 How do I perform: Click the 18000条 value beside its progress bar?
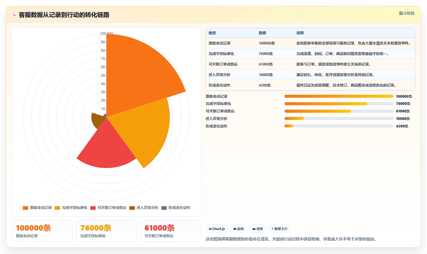(x=403, y=119)
